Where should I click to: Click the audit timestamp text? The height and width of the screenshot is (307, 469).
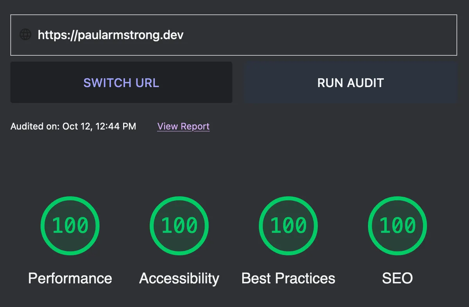tap(73, 126)
